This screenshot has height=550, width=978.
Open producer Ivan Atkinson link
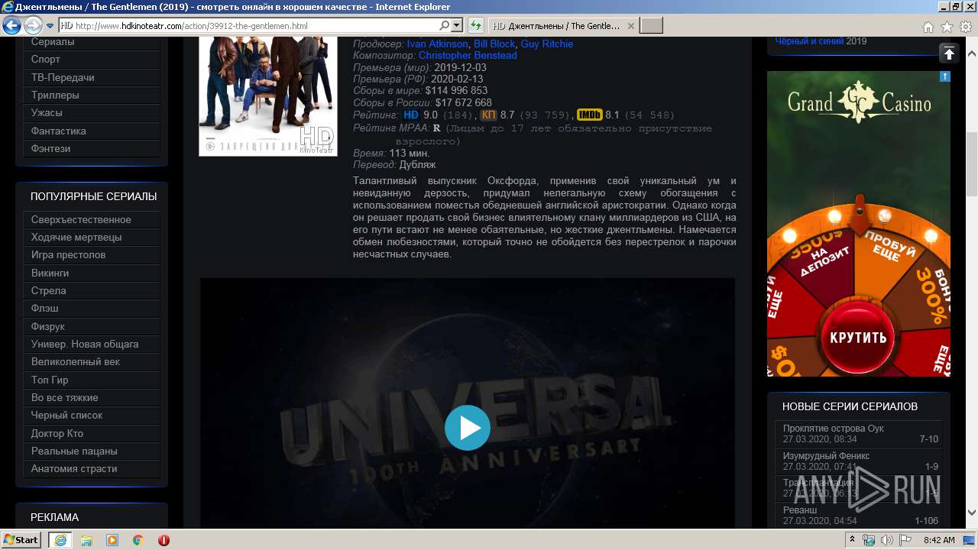click(437, 44)
